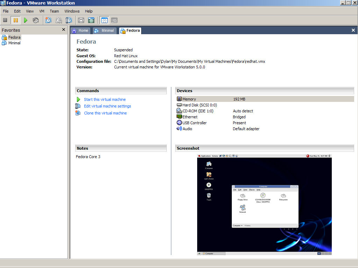
Task: Click the CD-ROM device icon
Action: pos(179,111)
